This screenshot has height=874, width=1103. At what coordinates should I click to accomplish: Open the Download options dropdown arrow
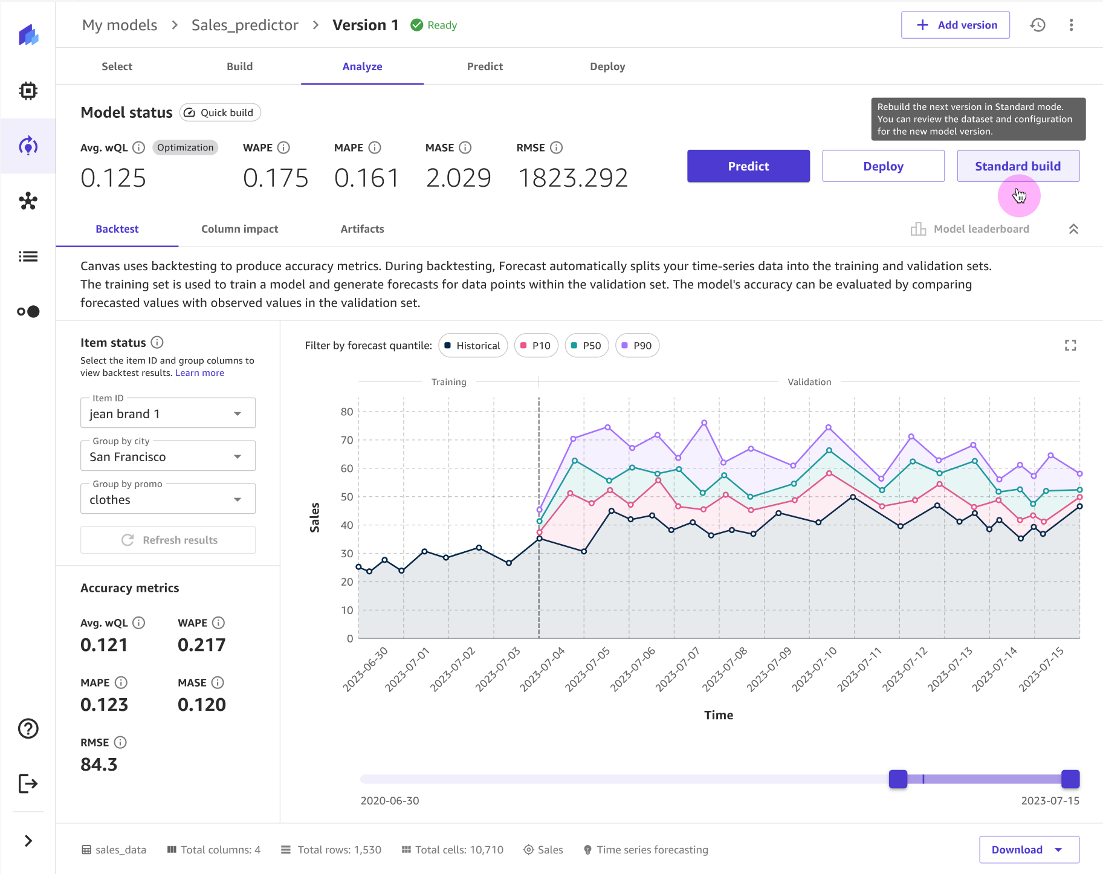(1059, 849)
